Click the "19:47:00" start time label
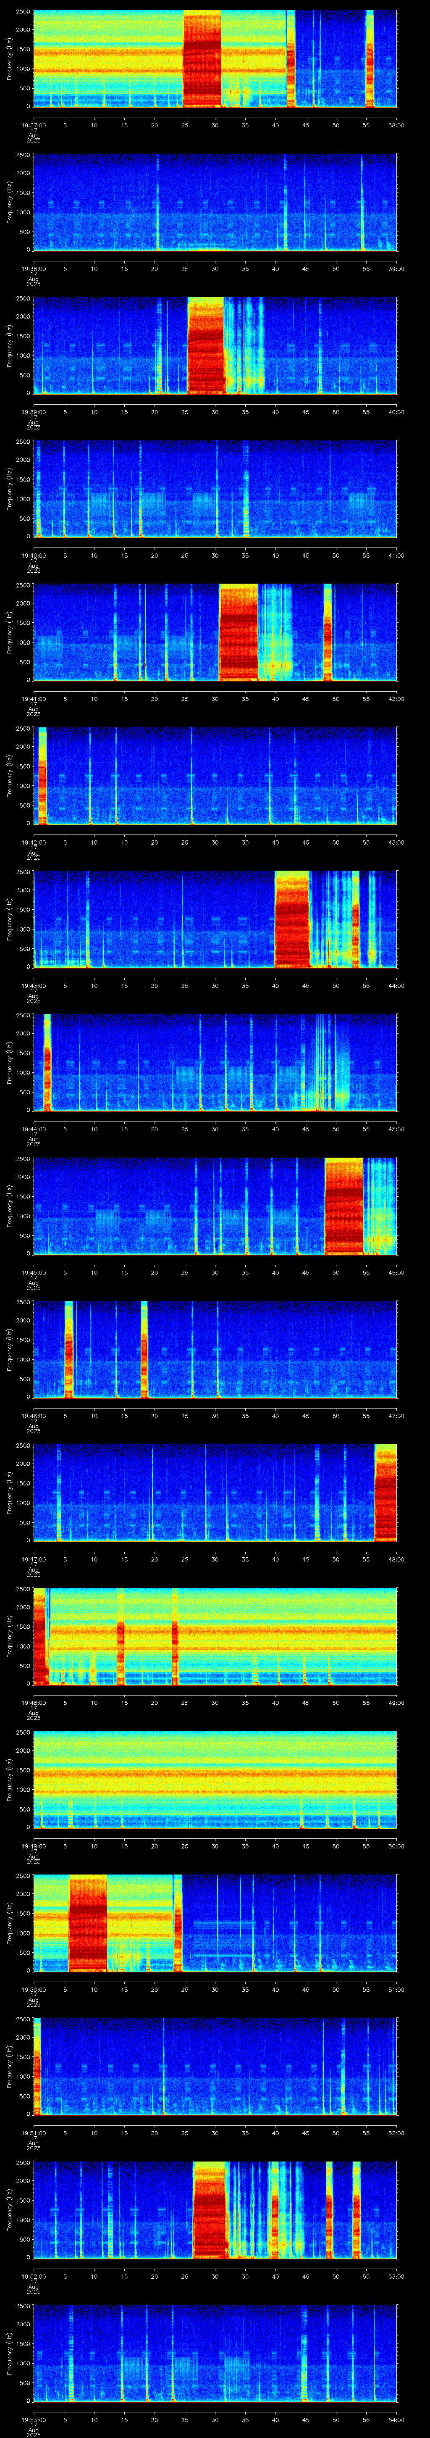Image resolution: width=430 pixels, height=2438 pixels. [x=33, y=1559]
